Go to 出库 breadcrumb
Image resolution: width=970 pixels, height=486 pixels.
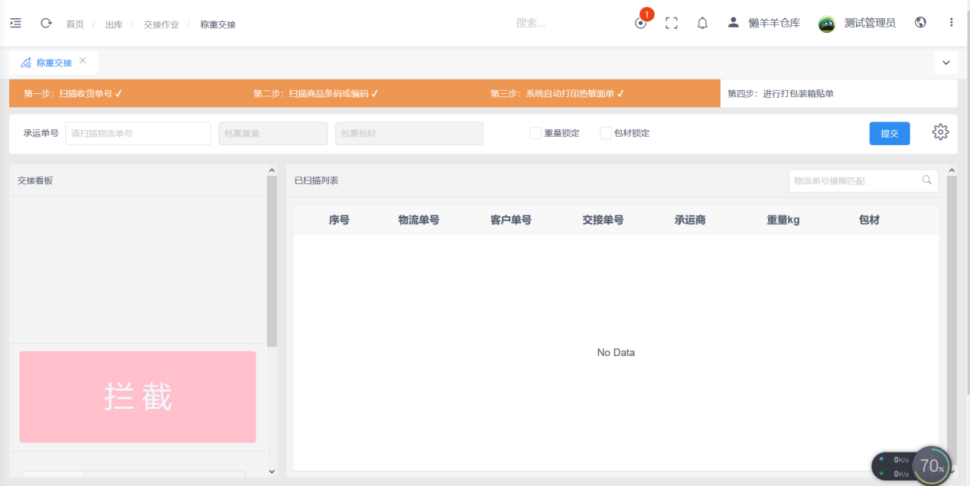pos(114,24)
